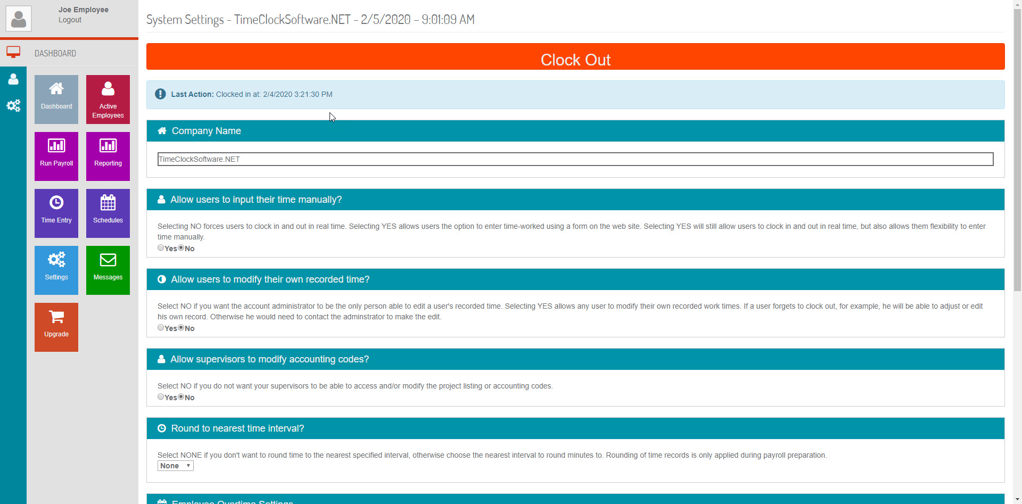Open the Settings tile
This screenshot has height=504, width=1022.
56,270
